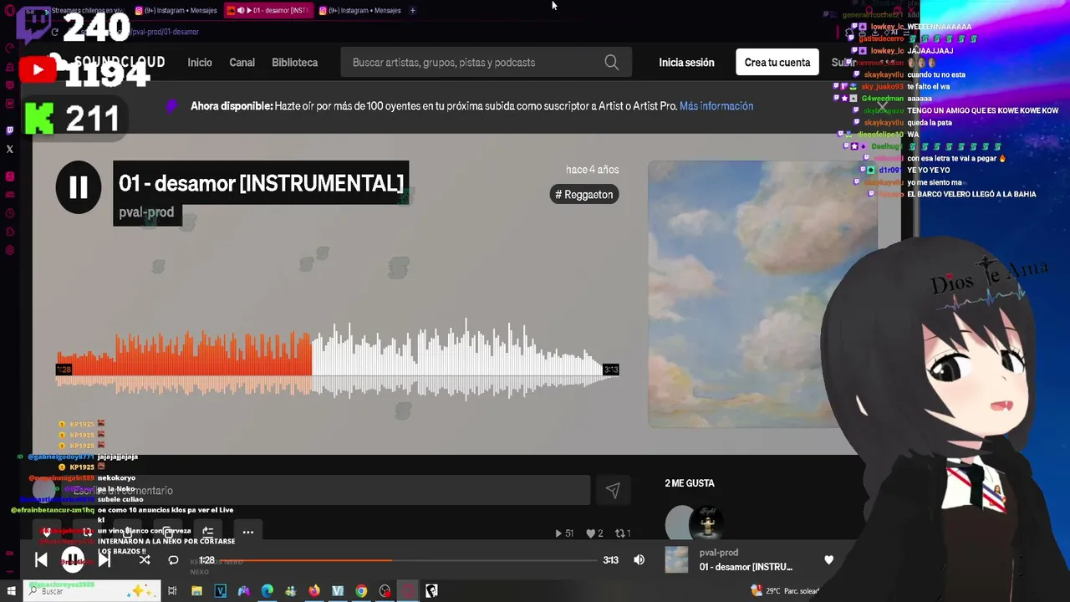Image resolution: width=1070 pixels, height=602 pixels.
Task: Open Canal in SoundCloud navigation
Action: tap(242, 63)
